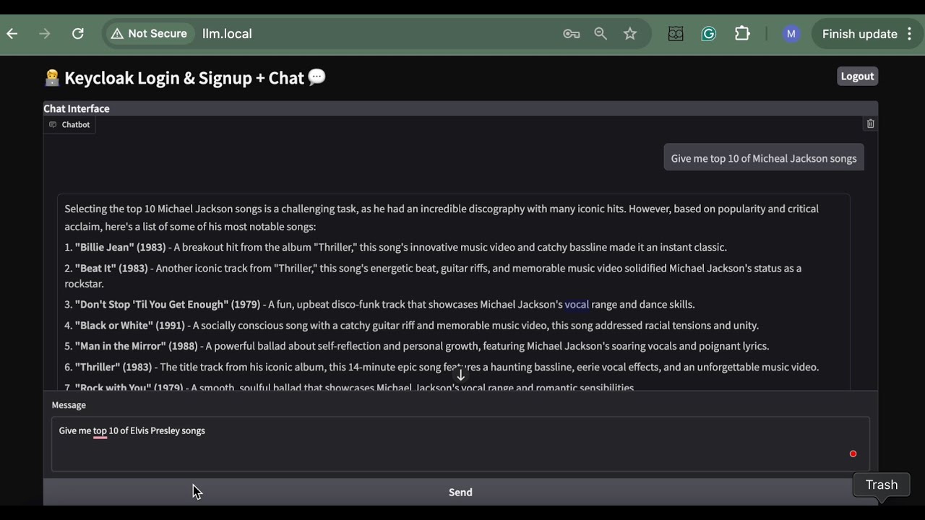925x520 pixels.
Task: Click the browser forward arrow
Action: (45, 34)
